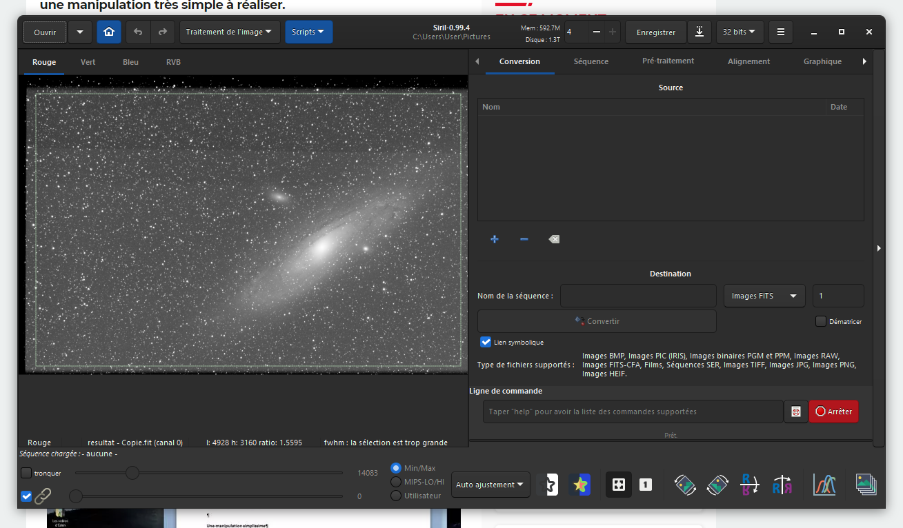Enable the tronquer checkbox
This screenshot has width=903, height=528.
pyautogui.click(x=26, y=473)
